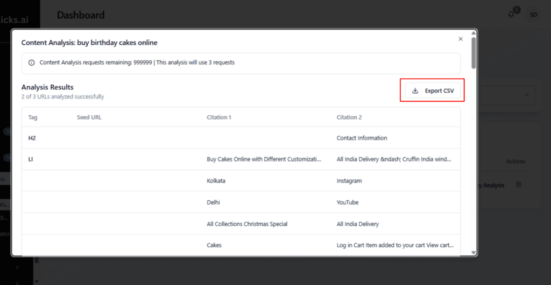Click the Citation 1 column header
The height and width of the screenshot is (285, 551).
(218, 117)
